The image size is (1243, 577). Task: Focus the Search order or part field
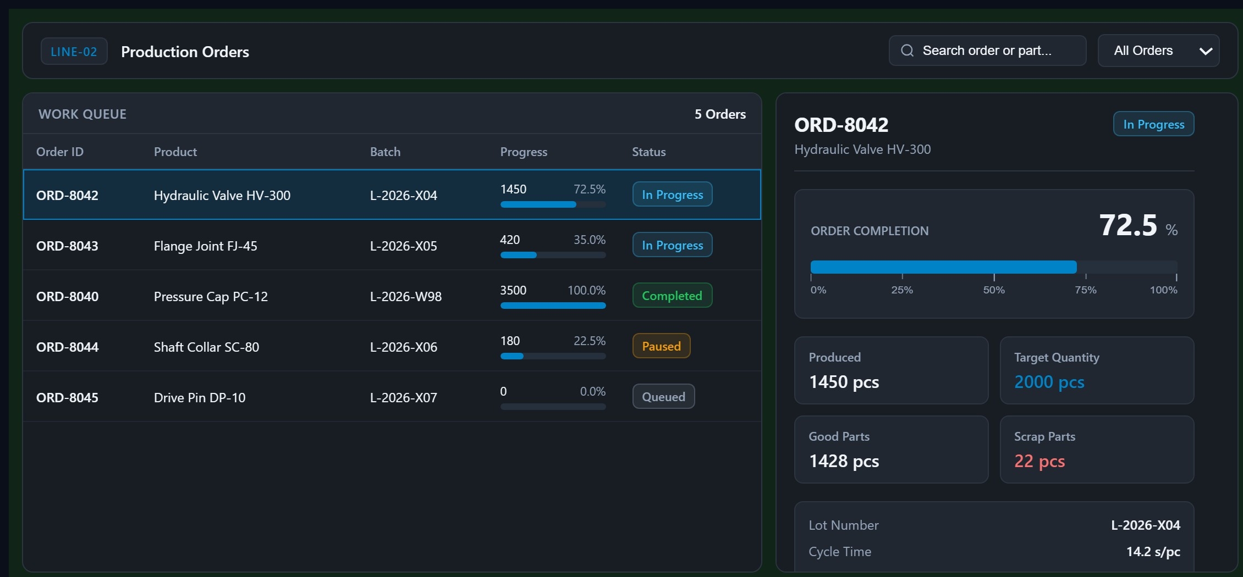pos(987,51)
